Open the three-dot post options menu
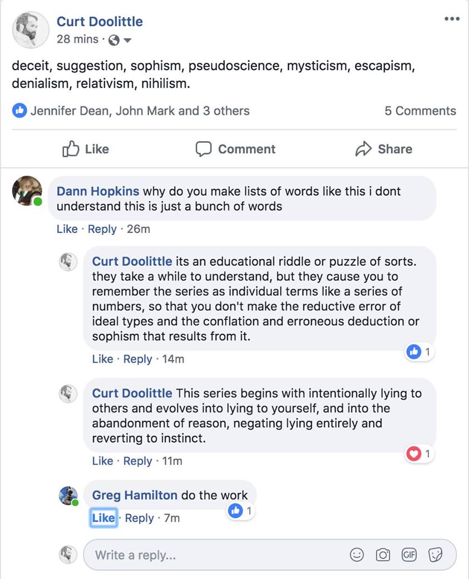 (452, 19)
